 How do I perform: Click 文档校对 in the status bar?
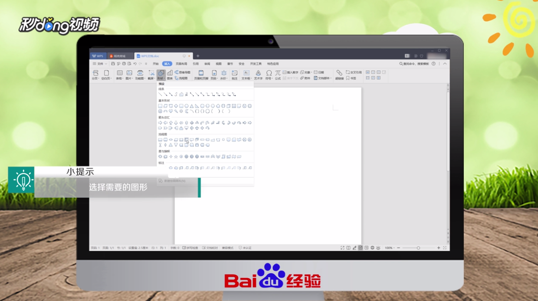point(210,248)
